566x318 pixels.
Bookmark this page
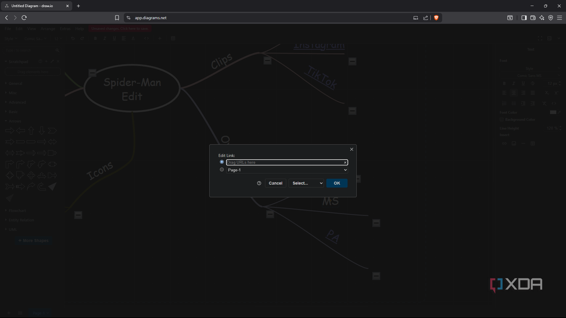click(x=117, y=18)
